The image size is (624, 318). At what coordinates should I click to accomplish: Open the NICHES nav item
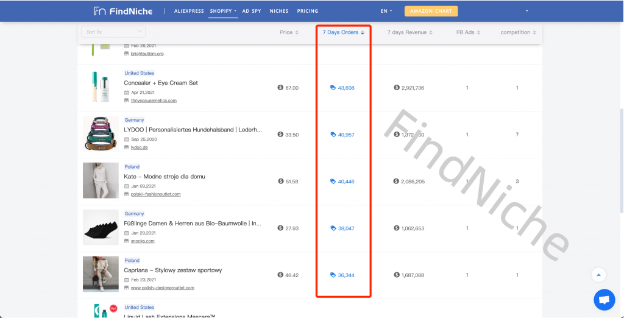[279, 11]
